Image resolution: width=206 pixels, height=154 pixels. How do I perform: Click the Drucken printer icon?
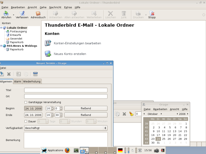tap(138, 13)
